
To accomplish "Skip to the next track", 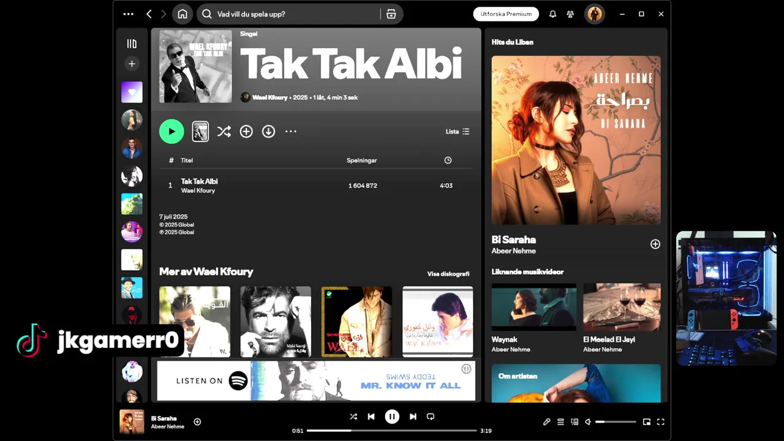I will point(413,417).
